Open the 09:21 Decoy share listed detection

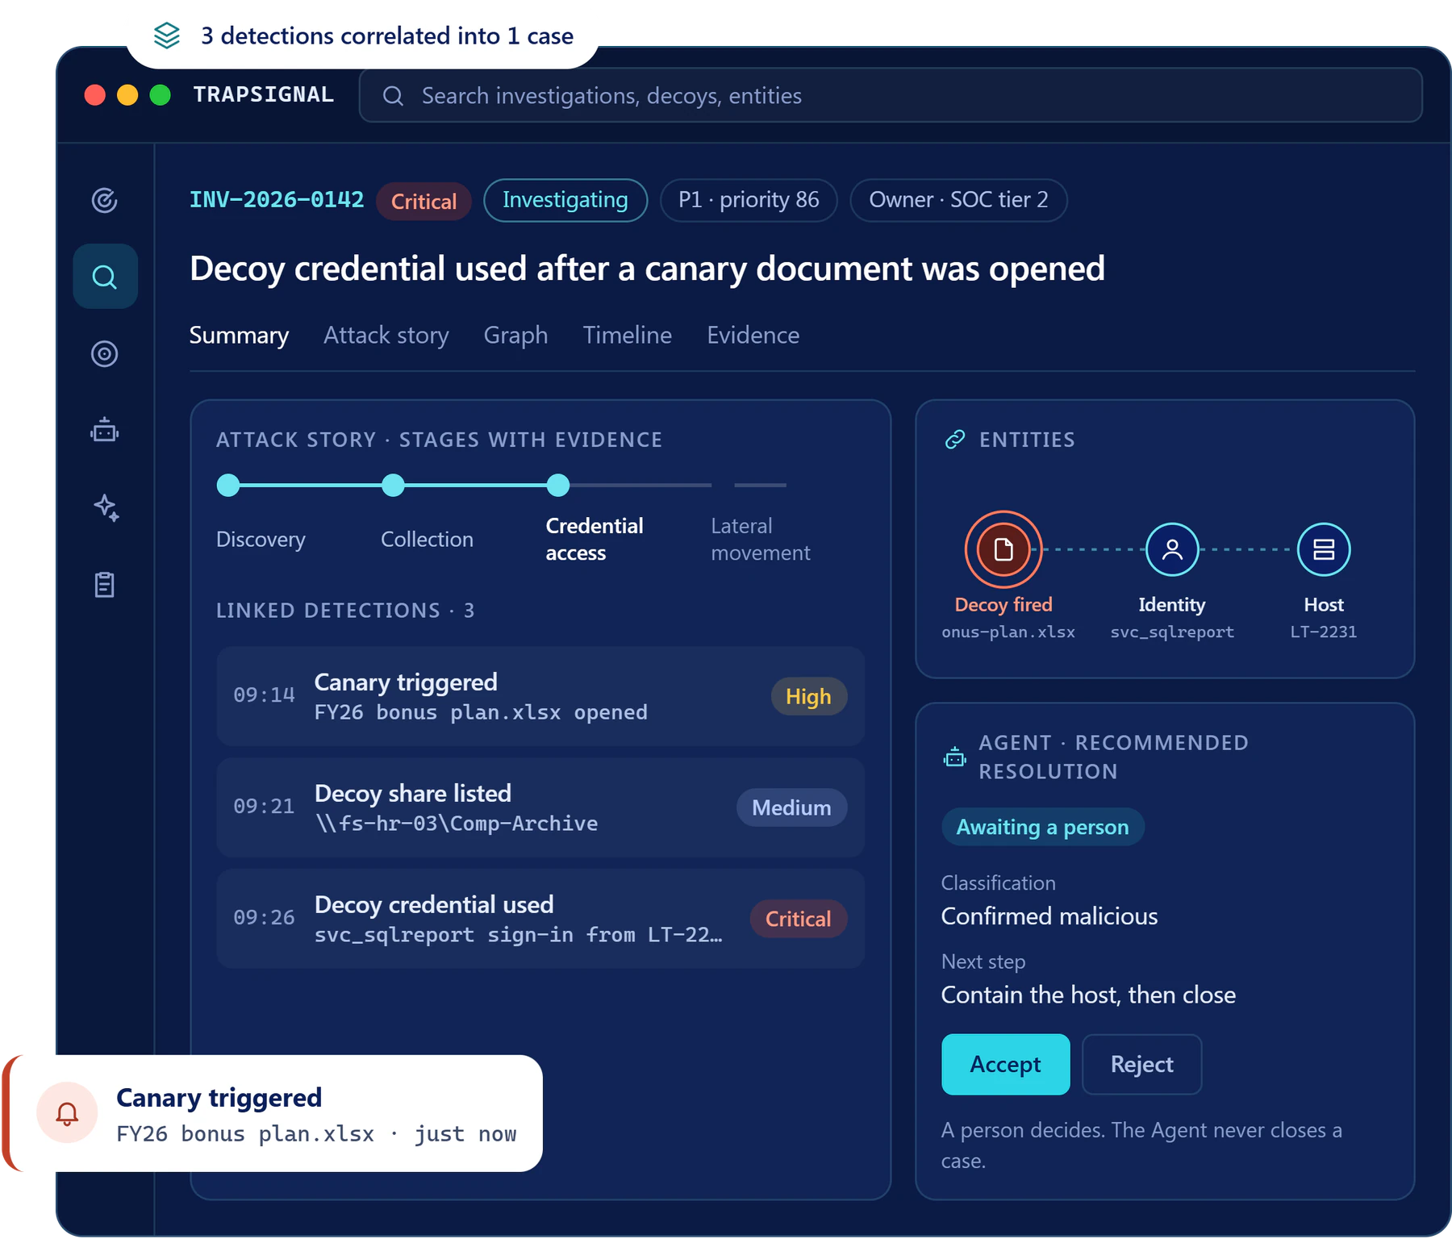click(x=540, y=807)
